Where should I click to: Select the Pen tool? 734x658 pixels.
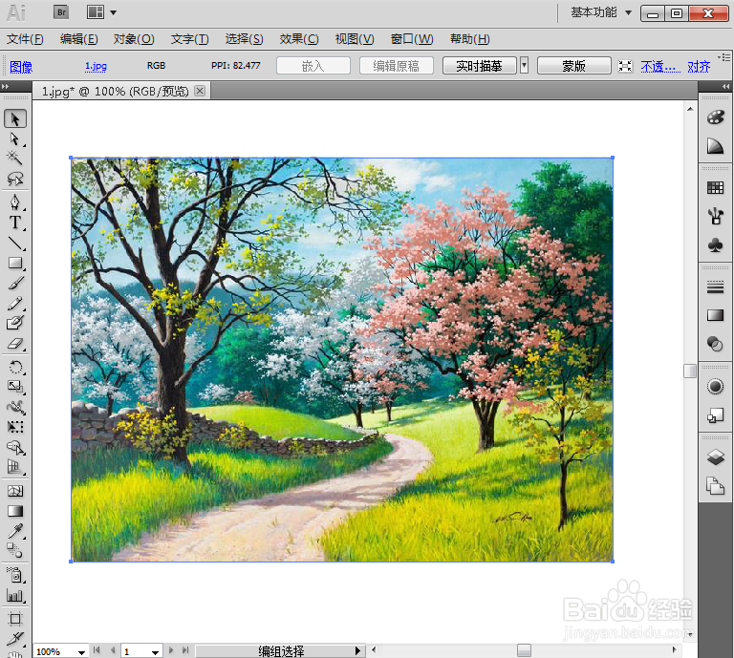[15, 202]
